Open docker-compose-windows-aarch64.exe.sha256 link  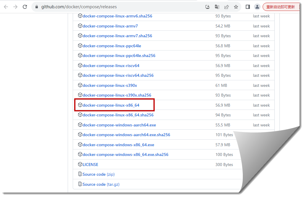point(126,135)
